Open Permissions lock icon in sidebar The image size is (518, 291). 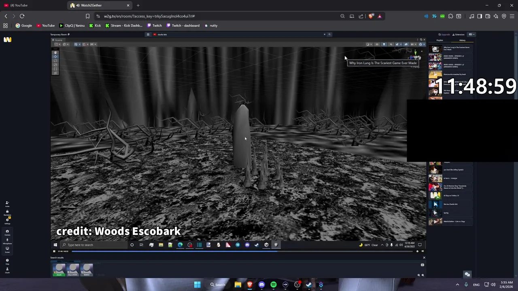coord(7,212)
